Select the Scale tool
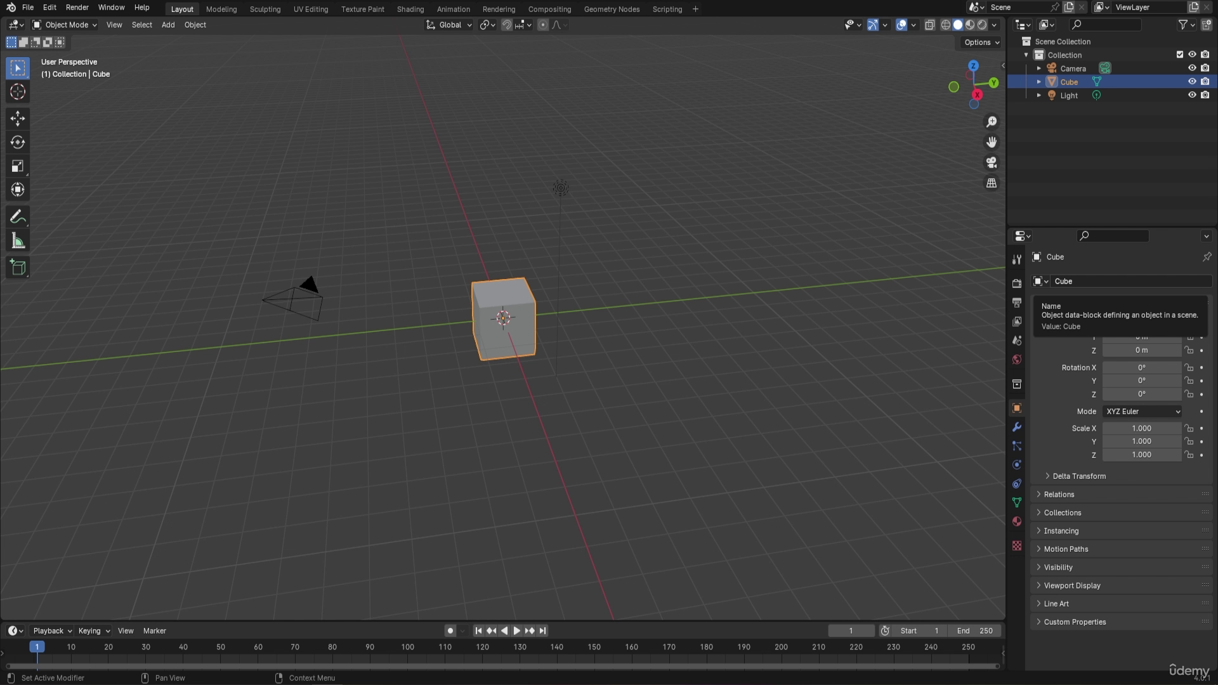Screen dimensions: 1218x685 pyautogui.click(x=18, y=166)
